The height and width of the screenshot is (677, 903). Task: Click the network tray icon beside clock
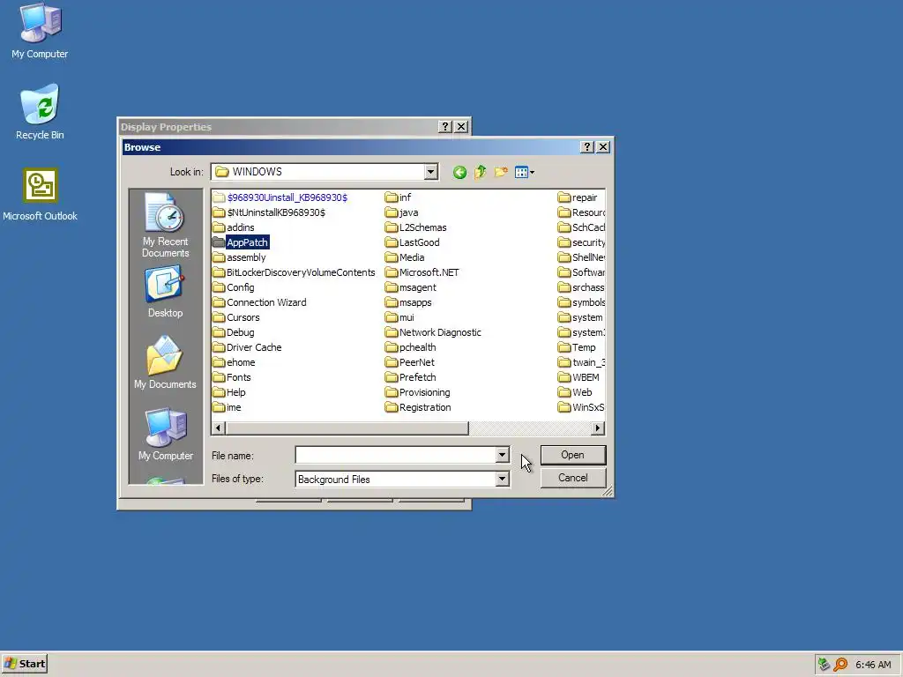825,665
